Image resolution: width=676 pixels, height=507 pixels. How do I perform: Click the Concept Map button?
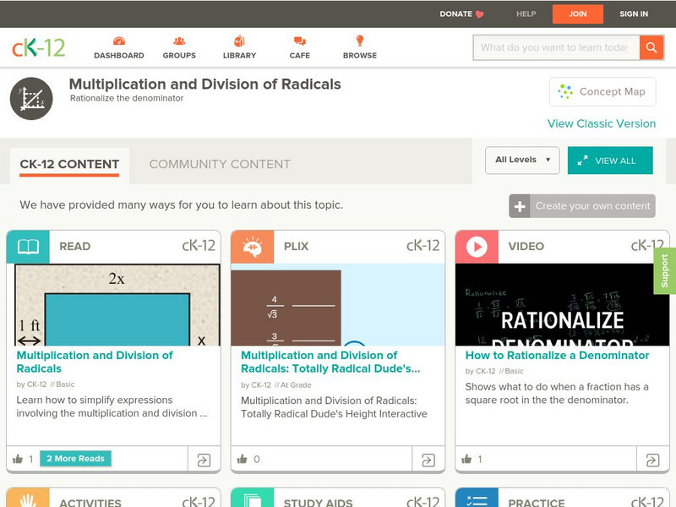[x=602, y=91]
